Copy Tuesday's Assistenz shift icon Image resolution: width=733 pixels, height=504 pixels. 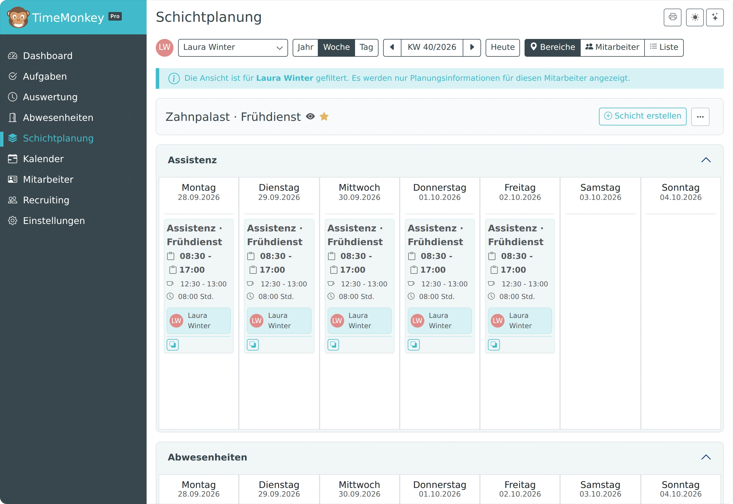coord(253,344)
